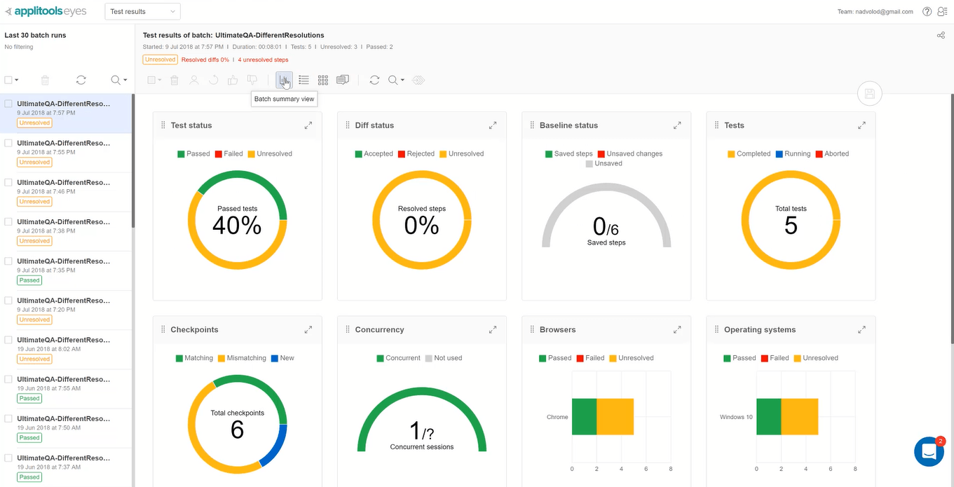Open the help question mark icon

point(927,11)
